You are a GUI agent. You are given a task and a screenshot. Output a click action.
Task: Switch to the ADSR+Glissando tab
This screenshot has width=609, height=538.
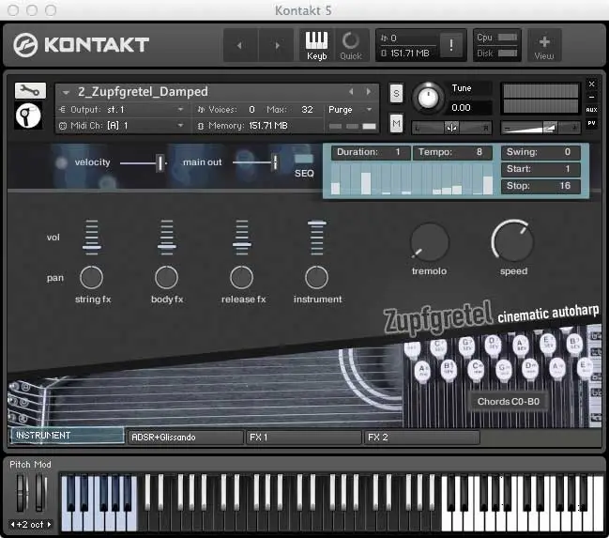186,437
